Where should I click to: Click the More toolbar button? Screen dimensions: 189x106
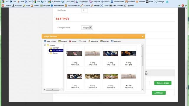(x=150, y=2)
